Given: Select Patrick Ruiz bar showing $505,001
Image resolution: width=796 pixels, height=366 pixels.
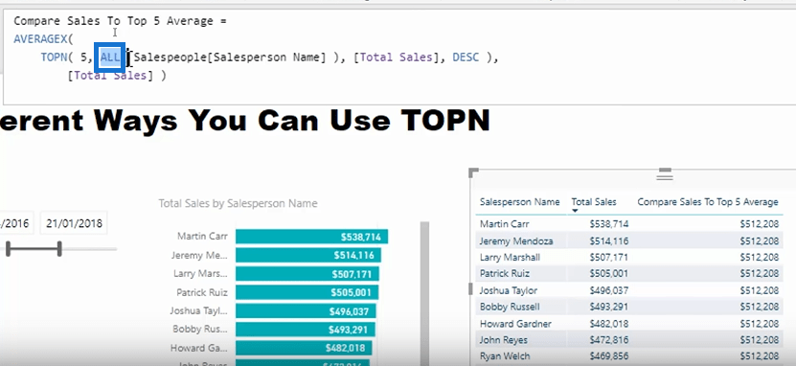Looking at the screenshot, I should tap(307, 292).
